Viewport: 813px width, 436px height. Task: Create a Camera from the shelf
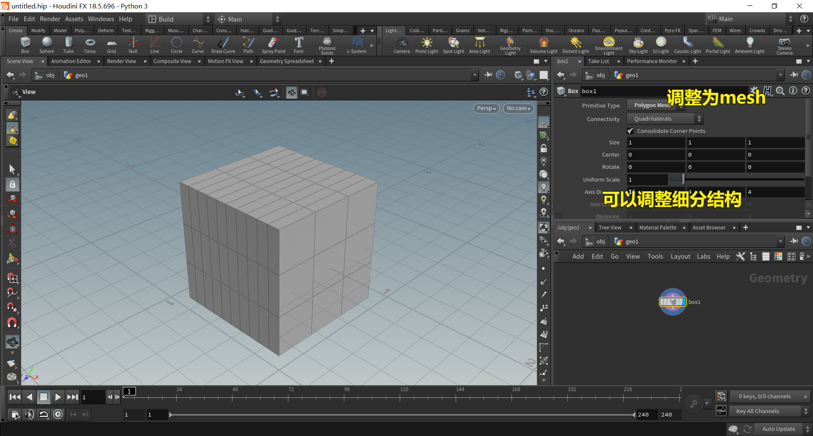click(x=401, y=45)
